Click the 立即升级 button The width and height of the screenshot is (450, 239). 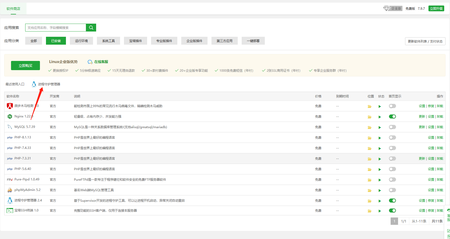coord(436,8)
